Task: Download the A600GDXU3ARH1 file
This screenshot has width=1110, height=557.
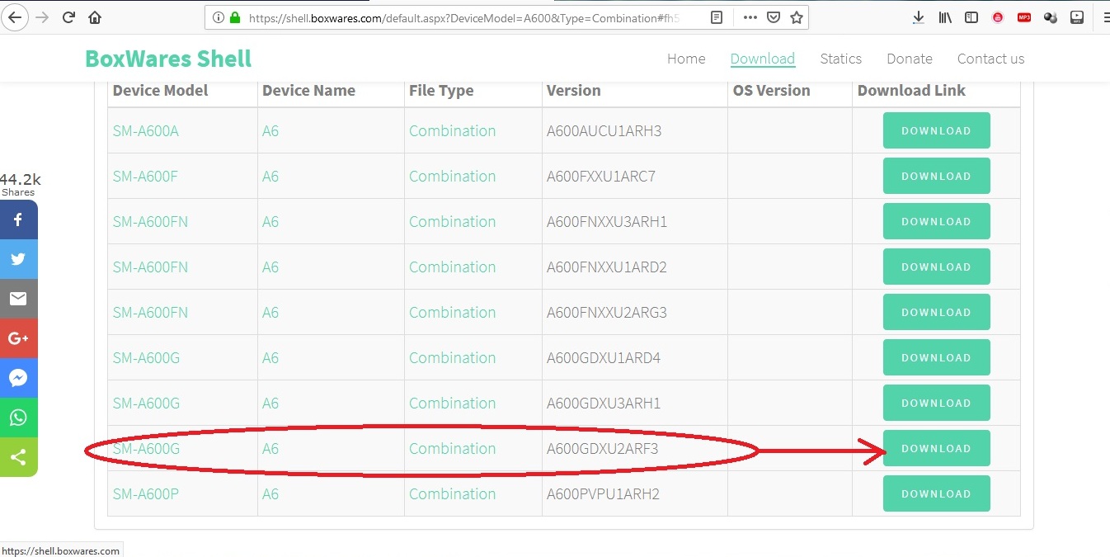Action: click(x=936, y=403)
